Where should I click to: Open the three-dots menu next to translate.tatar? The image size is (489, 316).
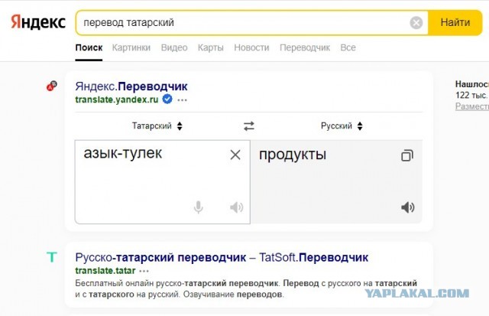click(144, 271)
